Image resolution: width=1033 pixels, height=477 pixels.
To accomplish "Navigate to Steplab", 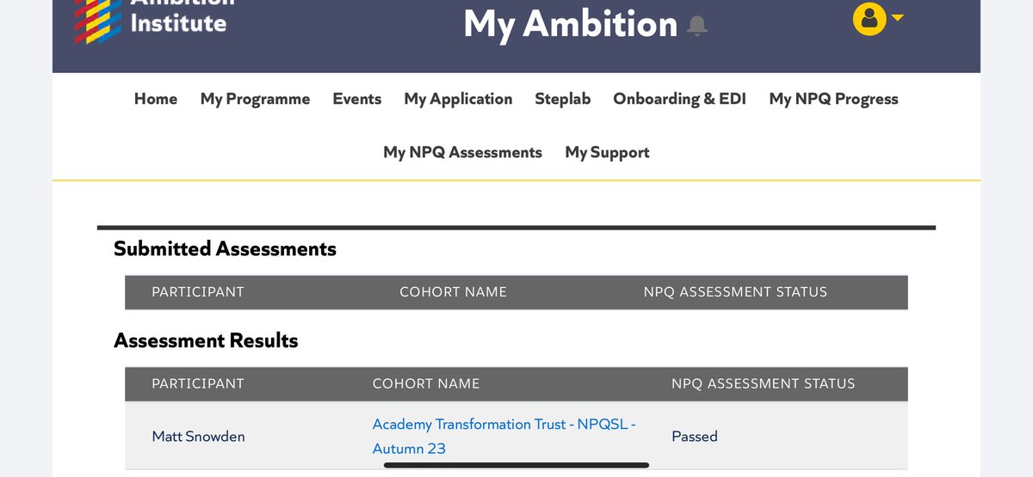I will pyautogui.click(x=563, y=99).
